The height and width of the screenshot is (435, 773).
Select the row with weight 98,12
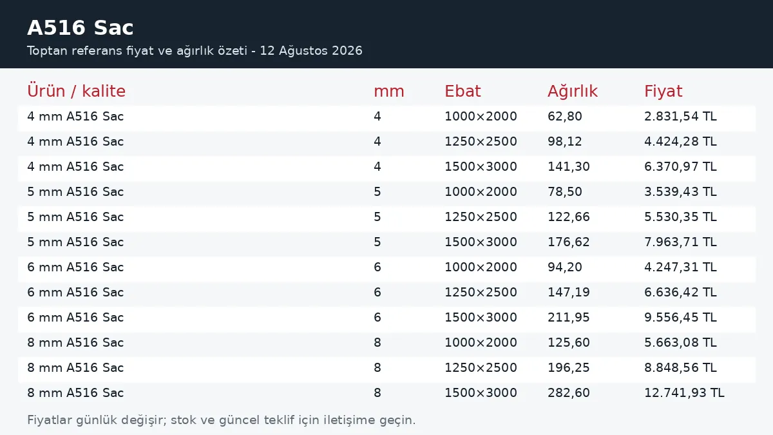(x=386, y=142)
